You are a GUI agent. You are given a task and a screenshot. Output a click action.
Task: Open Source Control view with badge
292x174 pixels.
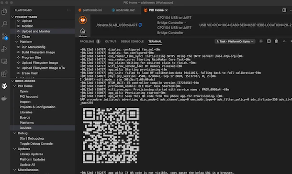4,36
